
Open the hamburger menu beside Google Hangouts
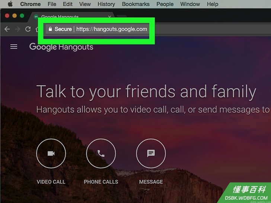14,46
